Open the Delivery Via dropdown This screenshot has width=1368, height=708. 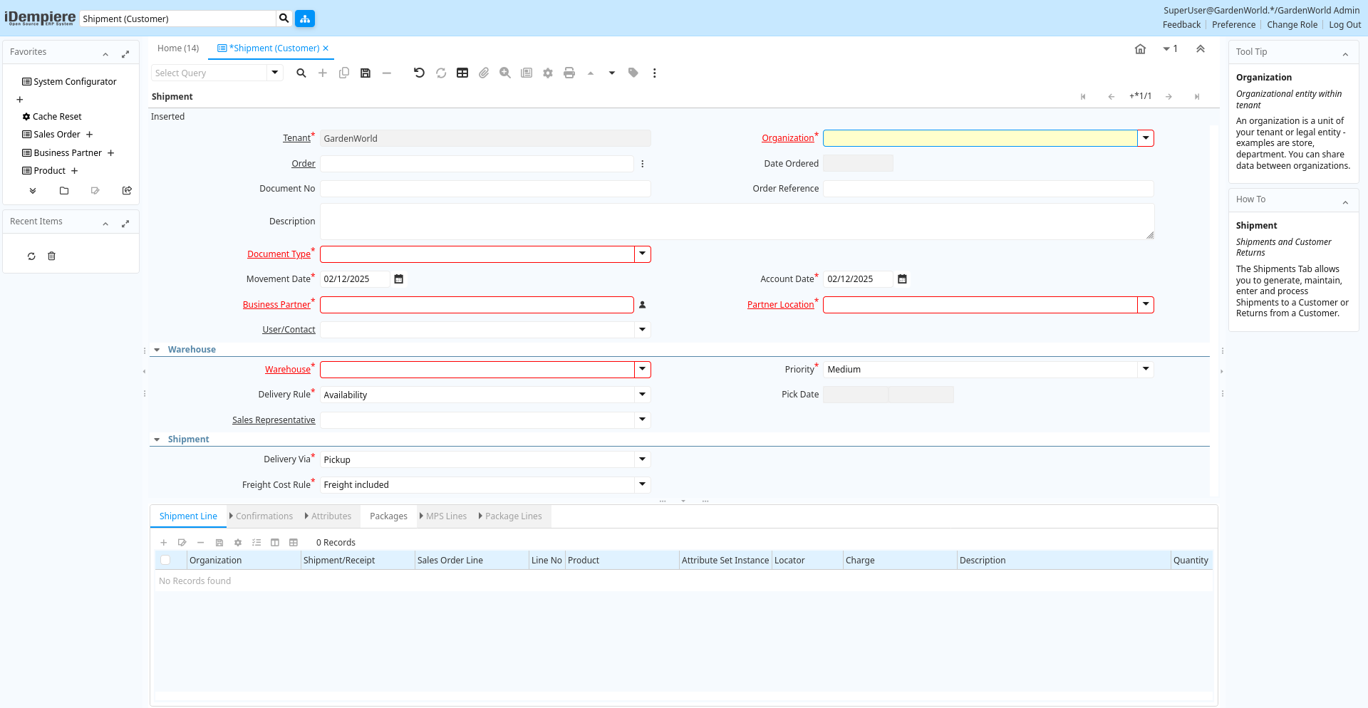point(642,460)
